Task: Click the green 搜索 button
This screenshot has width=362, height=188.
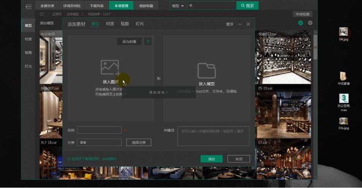Action: tap(247, 6)
